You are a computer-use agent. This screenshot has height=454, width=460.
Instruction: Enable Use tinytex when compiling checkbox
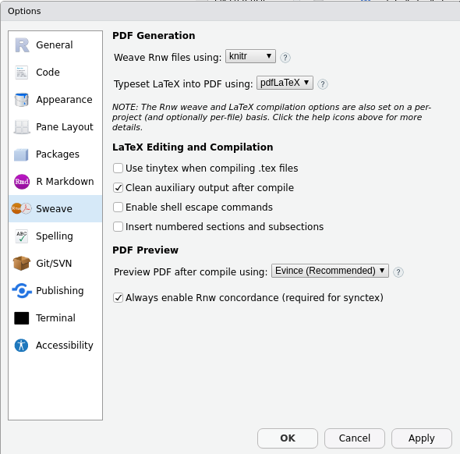coord(118,168)
